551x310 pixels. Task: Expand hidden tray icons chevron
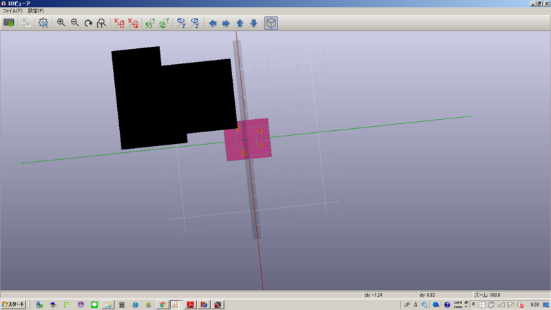pyautogui.click(x=473, y=304)
